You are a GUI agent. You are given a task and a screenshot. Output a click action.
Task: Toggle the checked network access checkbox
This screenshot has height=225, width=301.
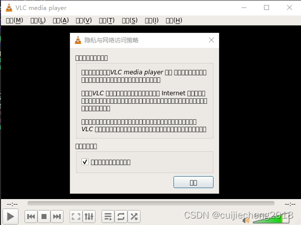85,162
